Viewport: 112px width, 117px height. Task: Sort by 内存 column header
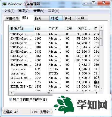(83, 29)
